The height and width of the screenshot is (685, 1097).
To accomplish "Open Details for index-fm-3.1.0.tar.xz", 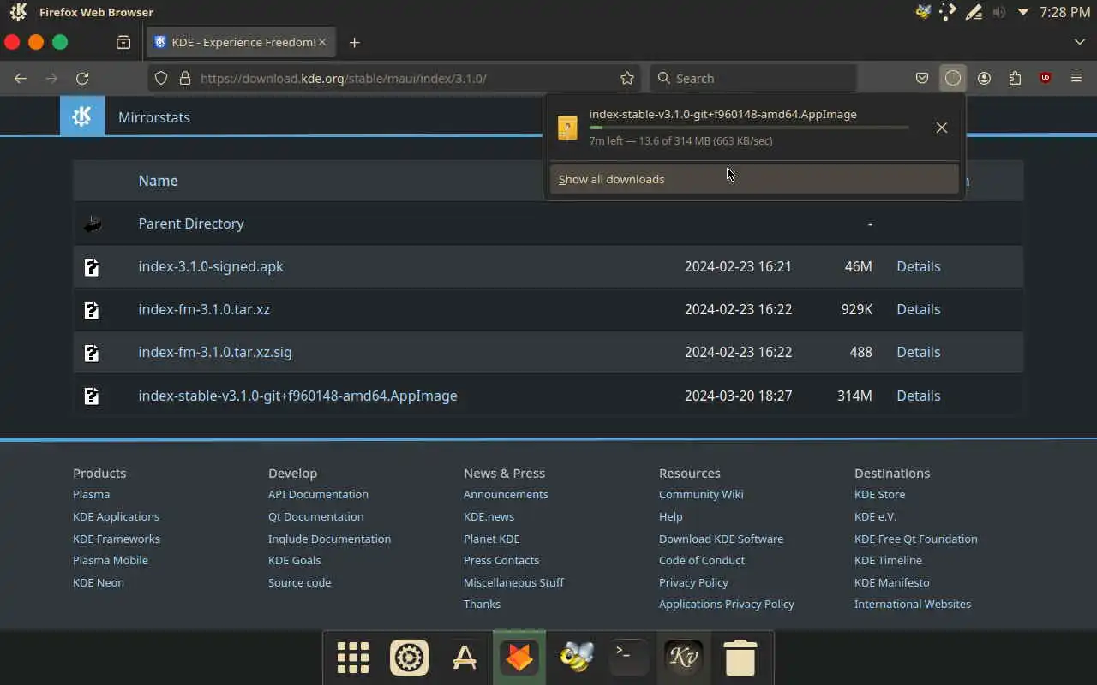I will (918, 309).
